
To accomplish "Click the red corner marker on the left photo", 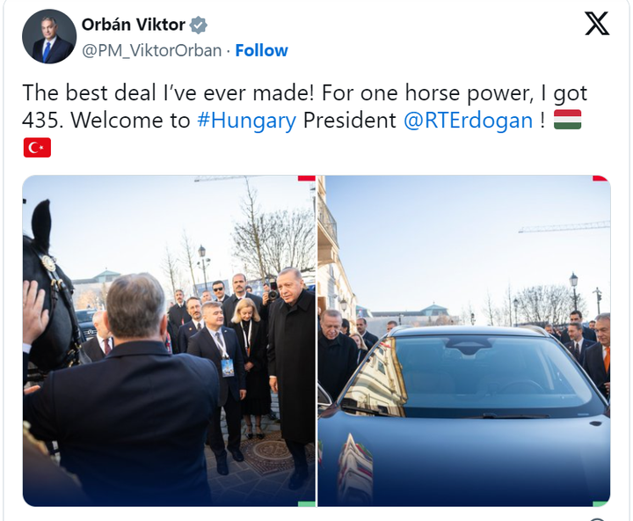I will point(307,179).
